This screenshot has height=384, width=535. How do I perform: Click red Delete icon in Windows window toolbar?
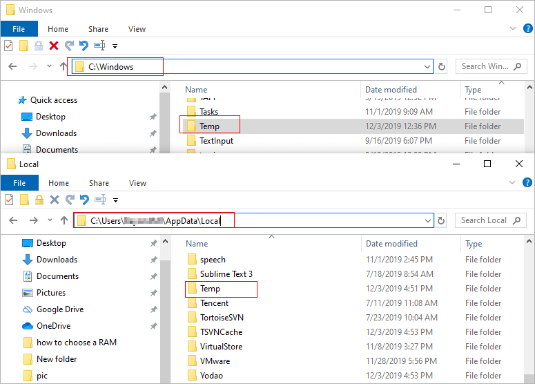54,46
